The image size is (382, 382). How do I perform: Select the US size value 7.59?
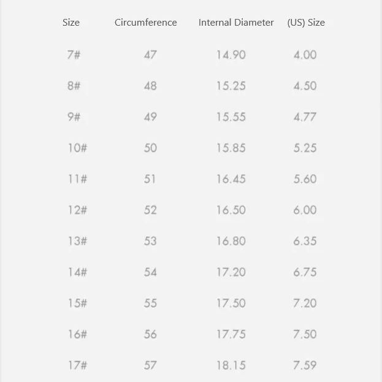tap(305, 365)
